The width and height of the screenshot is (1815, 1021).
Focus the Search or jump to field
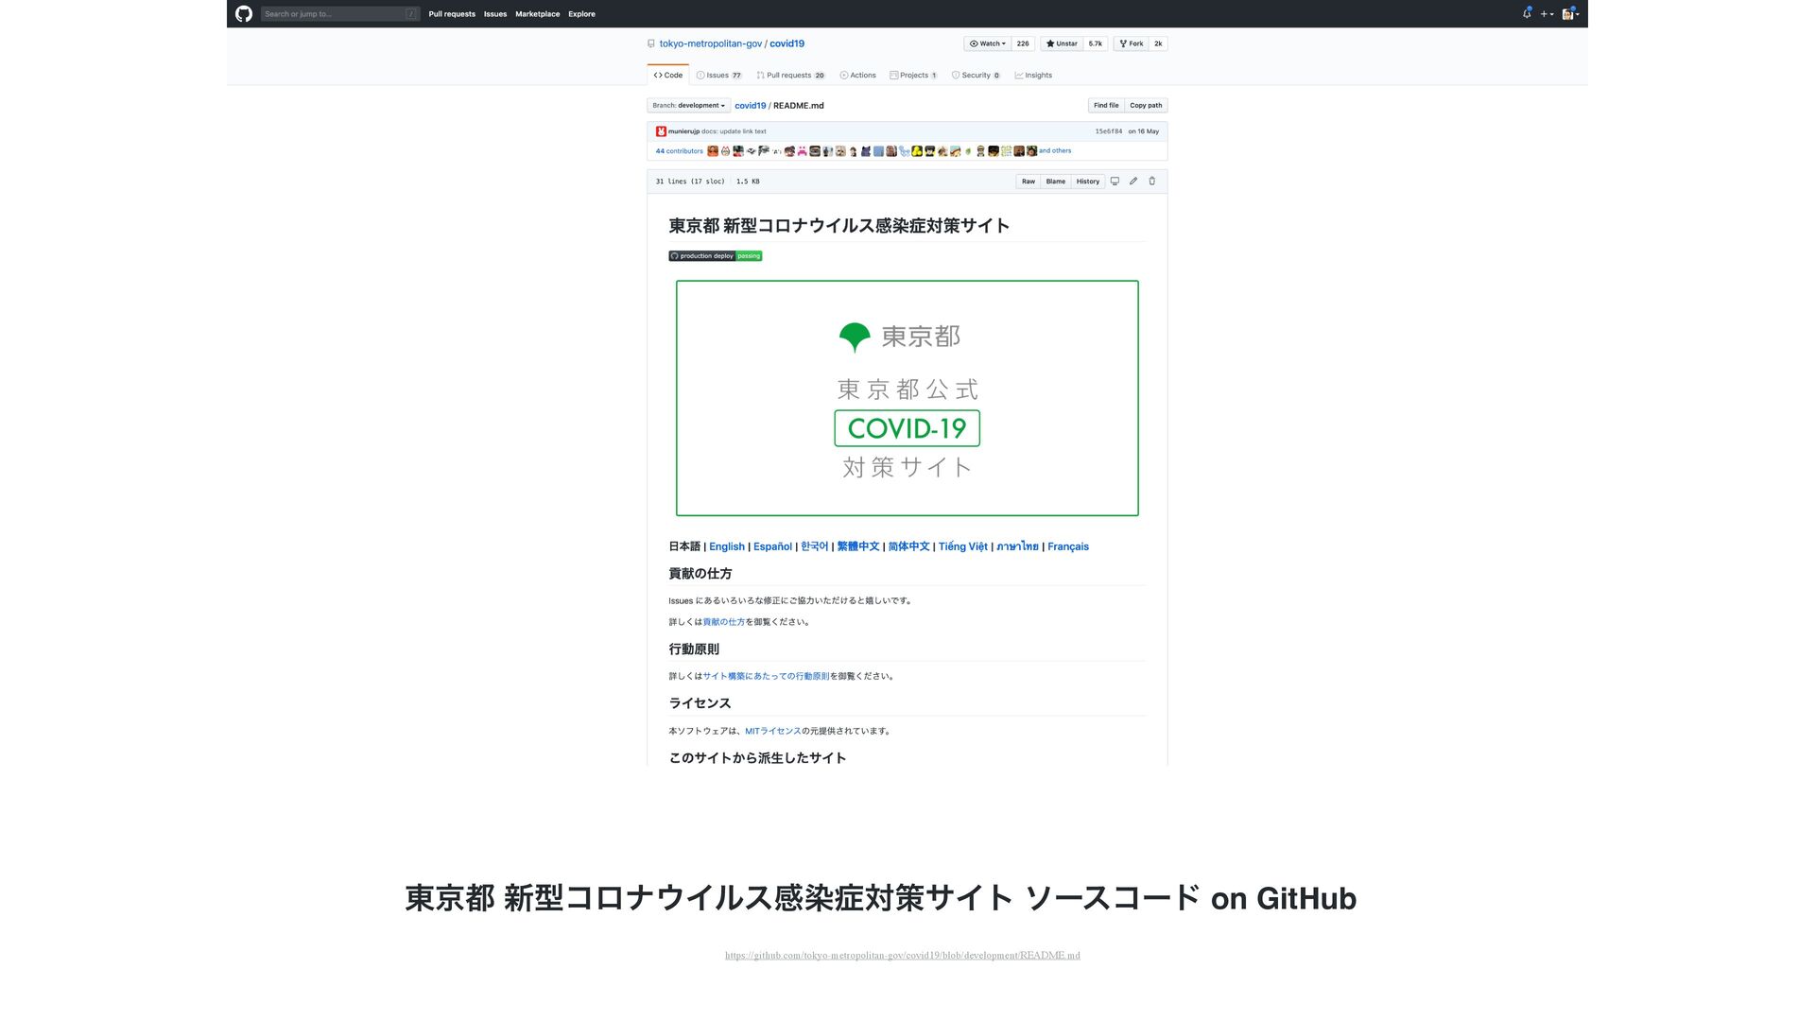click(336, 14)
